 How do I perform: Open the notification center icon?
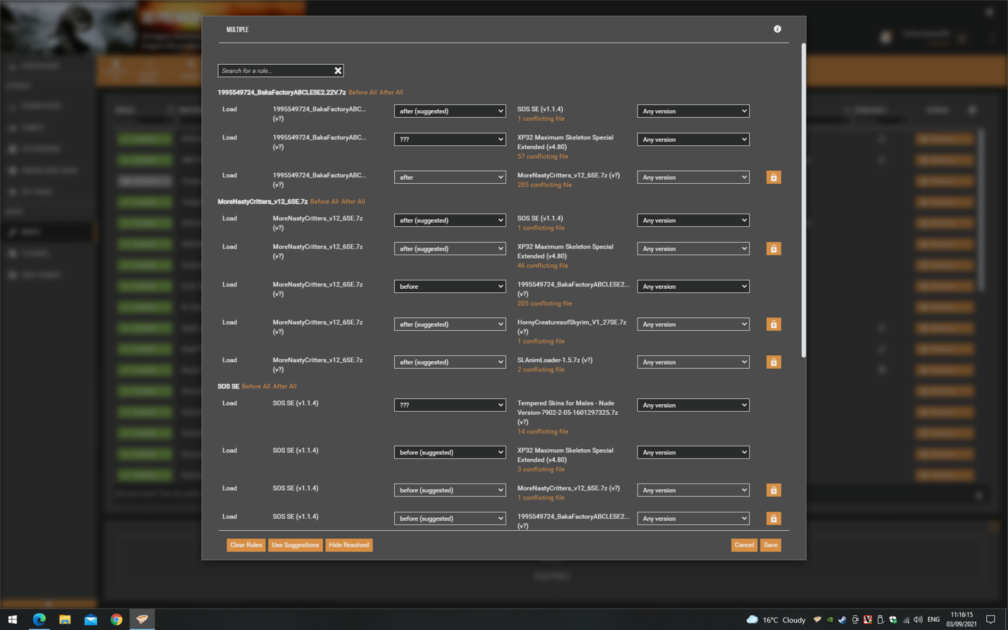click(991, 620)
